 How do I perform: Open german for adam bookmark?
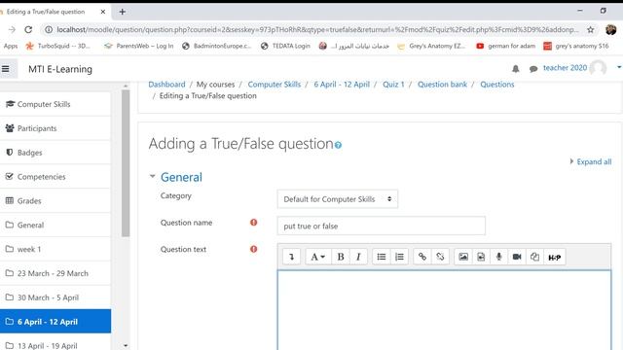(506, 46)
